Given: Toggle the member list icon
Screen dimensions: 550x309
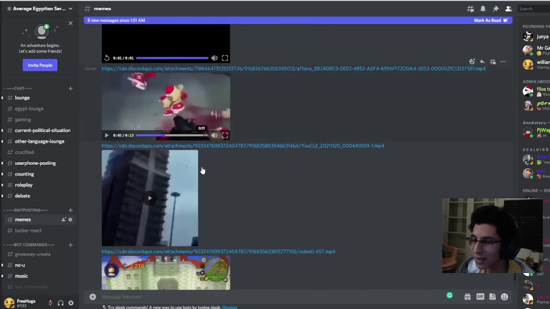Looking at the screenshot, I should (508, 9).
